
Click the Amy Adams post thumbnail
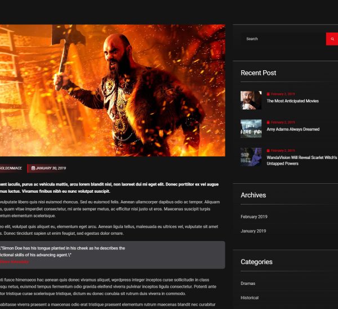tap(251, 128)
